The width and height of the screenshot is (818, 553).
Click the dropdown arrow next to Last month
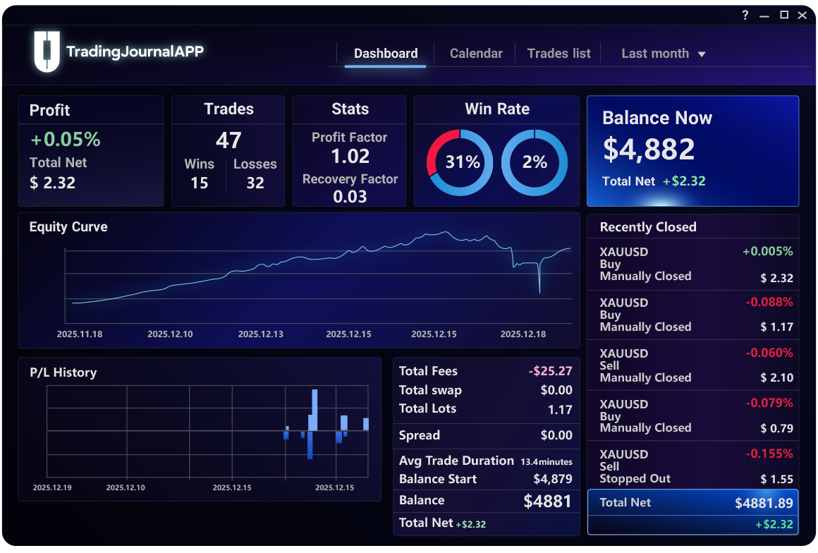(x=702, y=54)
